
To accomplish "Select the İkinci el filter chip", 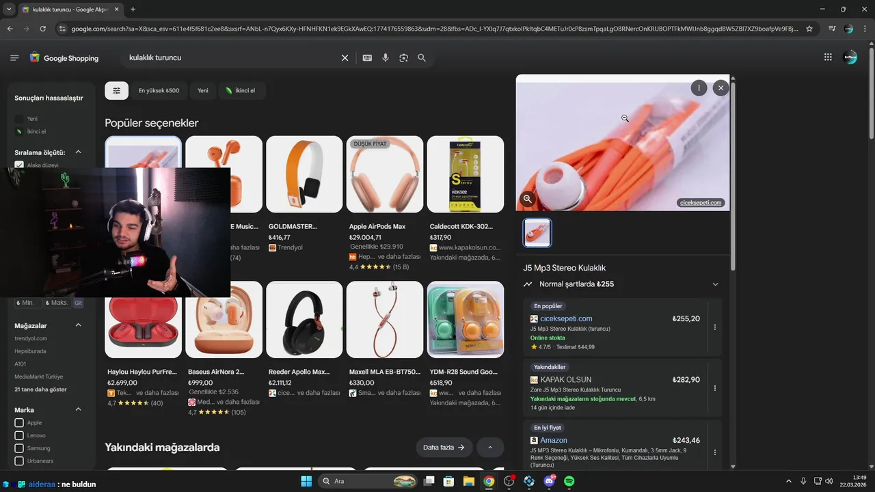I will click(x=241, y=90).
